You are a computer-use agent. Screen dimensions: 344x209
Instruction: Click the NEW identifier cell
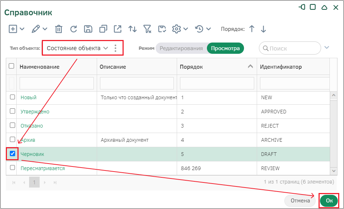293,97
